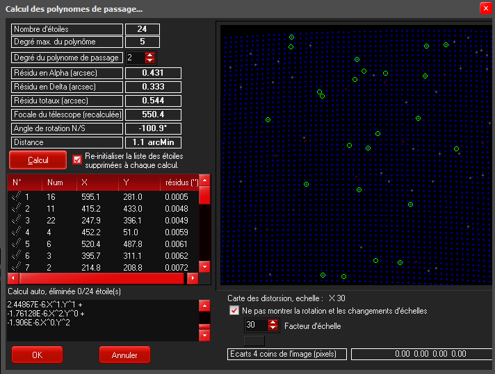Click the checkmark icon on star row 3

coord(15,220)
